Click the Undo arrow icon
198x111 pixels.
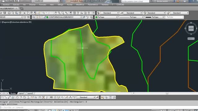(x=44, y=13)
